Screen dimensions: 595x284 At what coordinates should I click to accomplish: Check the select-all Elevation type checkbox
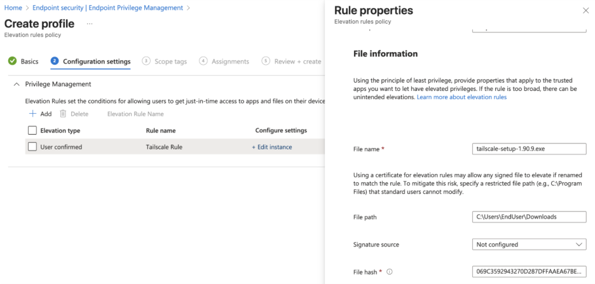pyautogui.click(x=32, y=130)
